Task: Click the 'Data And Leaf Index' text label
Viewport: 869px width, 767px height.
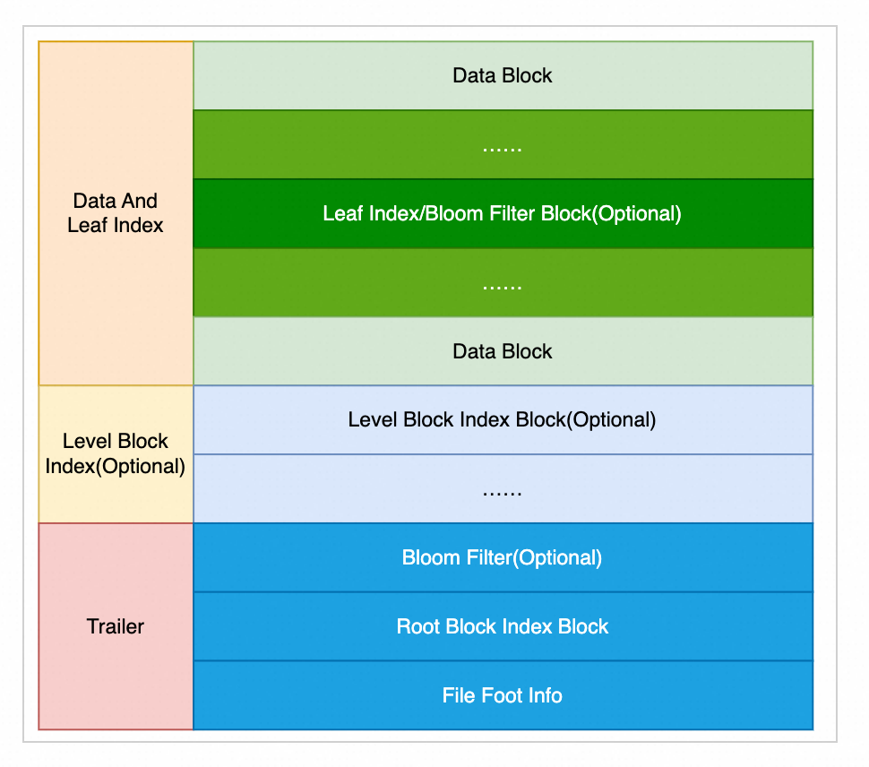Action: coord(116,213)
